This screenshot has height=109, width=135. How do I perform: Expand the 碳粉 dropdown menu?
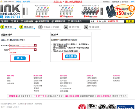point(5,21)
